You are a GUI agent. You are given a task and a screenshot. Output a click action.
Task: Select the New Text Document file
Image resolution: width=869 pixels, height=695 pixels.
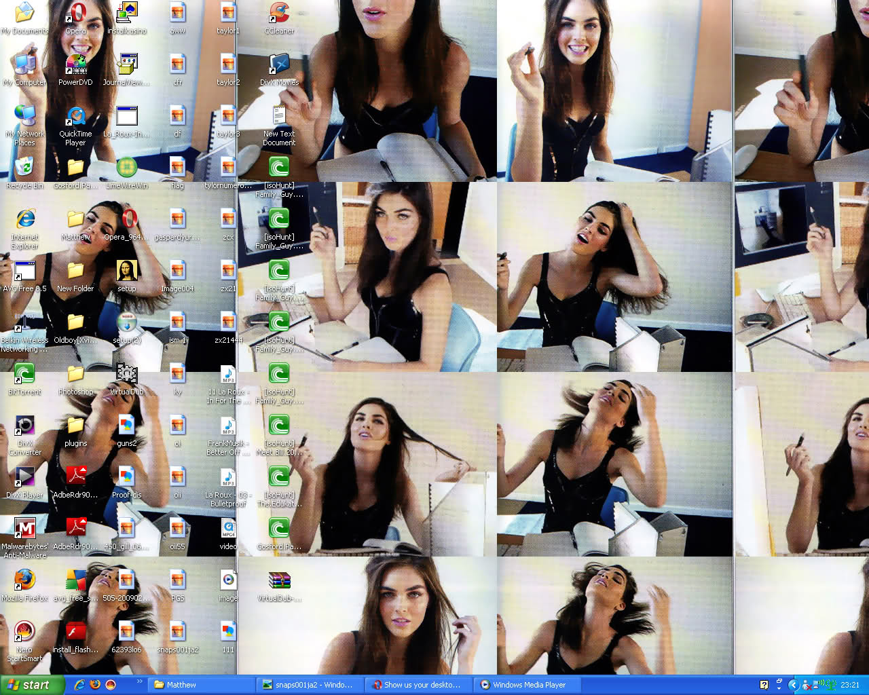279,117
